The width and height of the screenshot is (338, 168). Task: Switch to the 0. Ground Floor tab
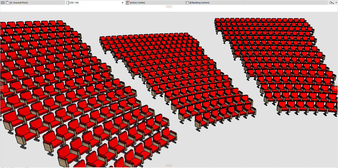pyautogui.click(x=35, y=3)
